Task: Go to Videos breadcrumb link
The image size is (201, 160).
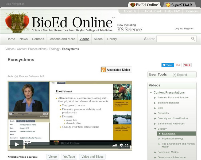Action: pyautogui.click(x=10, y=49)
